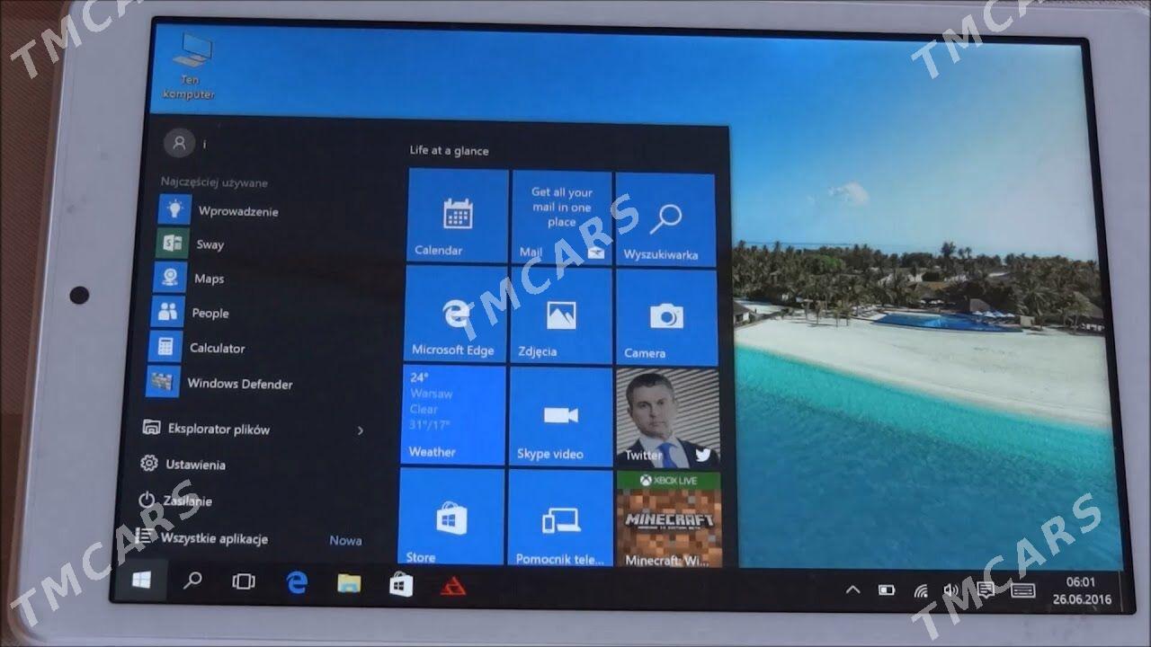Open Task View on the taskbar

click(243, 581)
